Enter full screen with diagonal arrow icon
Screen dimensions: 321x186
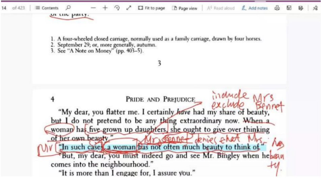tap(129, 8)
